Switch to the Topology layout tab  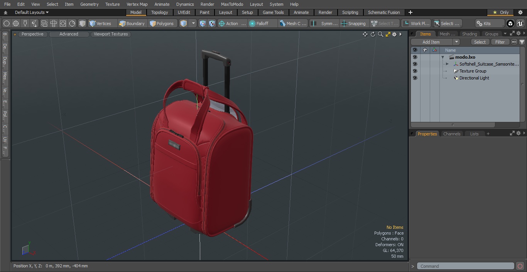pyautogui.click(x=160, y=12)
